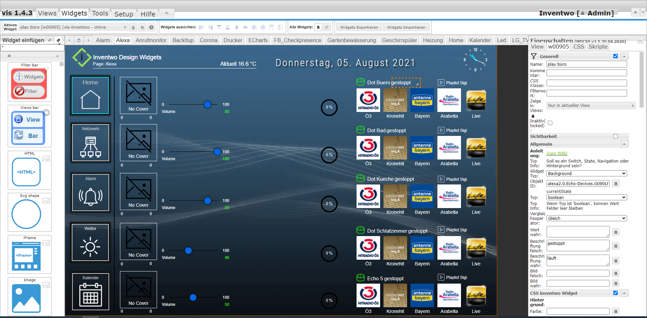Open the Views menu

[x=47, y=13]
